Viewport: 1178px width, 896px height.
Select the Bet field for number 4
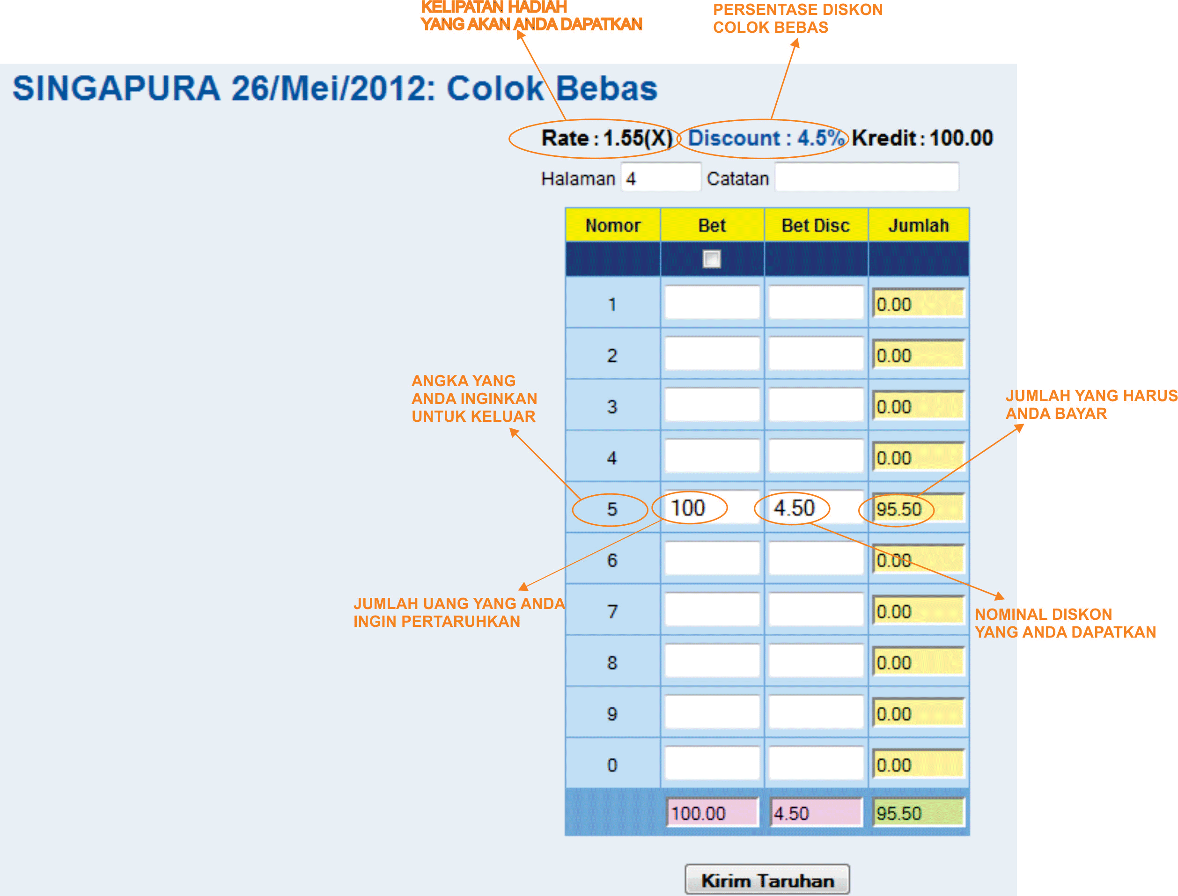coord(712,456)
